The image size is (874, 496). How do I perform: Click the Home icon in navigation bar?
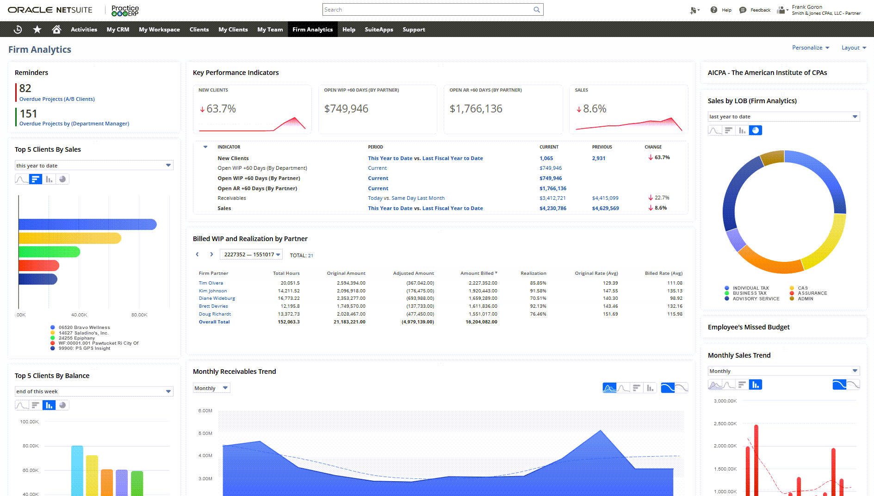point(56,30)
